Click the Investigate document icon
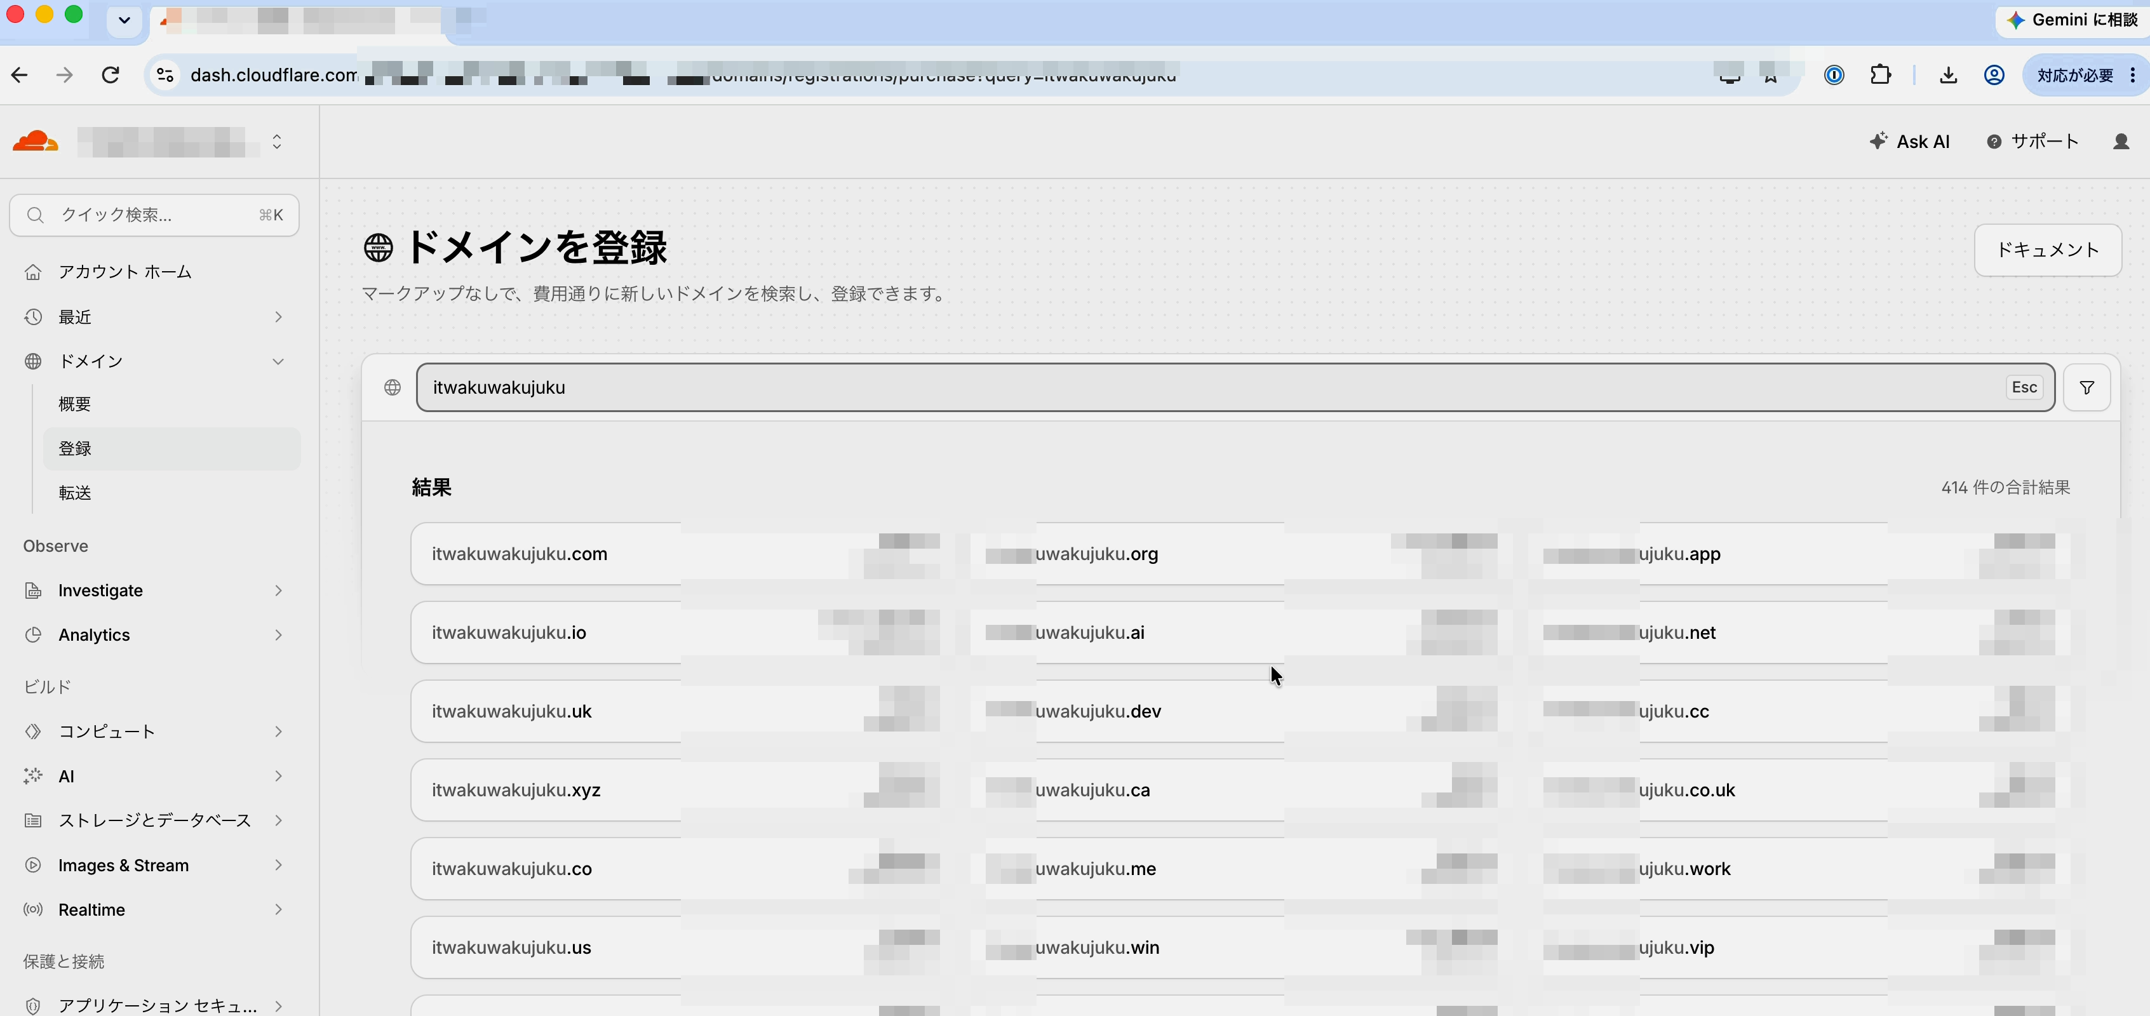The image size is (2150, 1016). [x=34, y=591]
